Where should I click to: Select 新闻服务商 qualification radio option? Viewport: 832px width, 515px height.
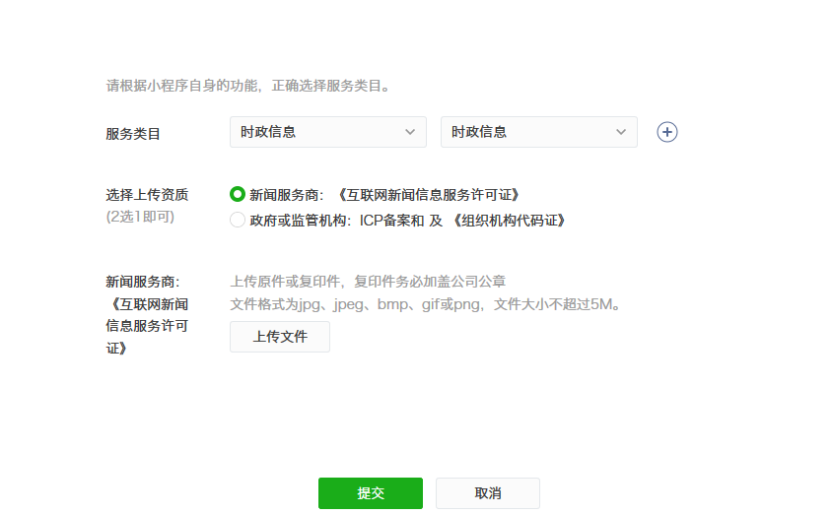point(238,194)
